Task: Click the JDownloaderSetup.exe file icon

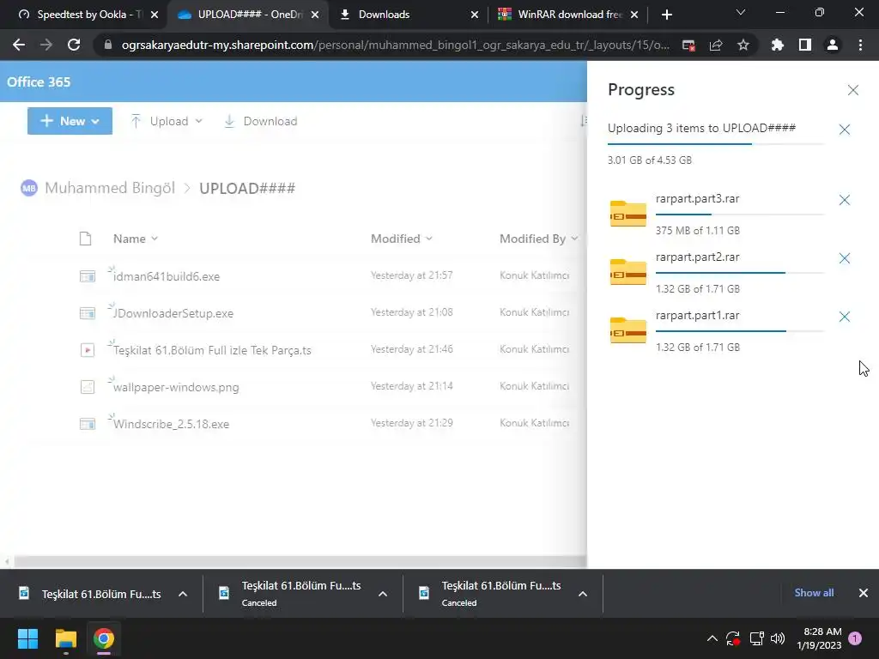Action: pyautogui.click(x=88, y=313)
